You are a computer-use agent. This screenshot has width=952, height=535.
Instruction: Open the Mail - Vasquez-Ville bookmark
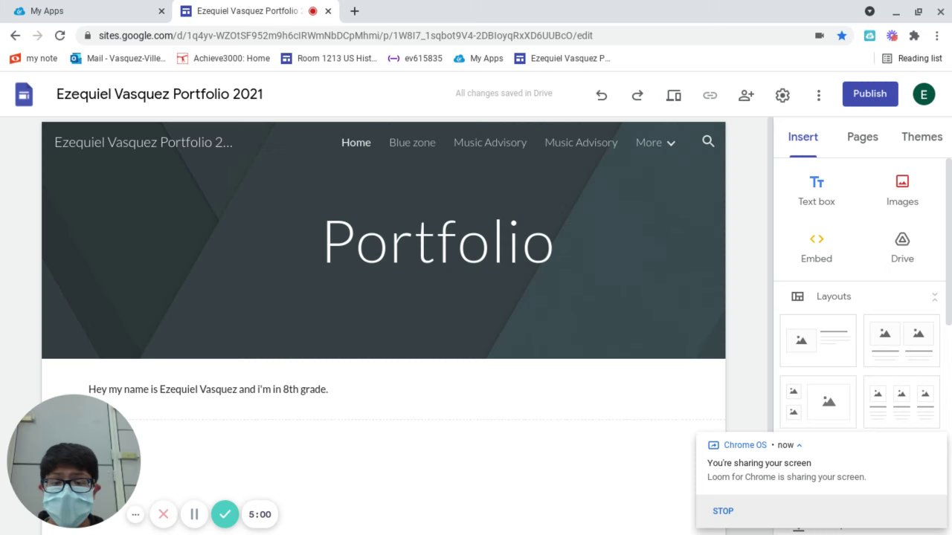[x=118, y=58]
